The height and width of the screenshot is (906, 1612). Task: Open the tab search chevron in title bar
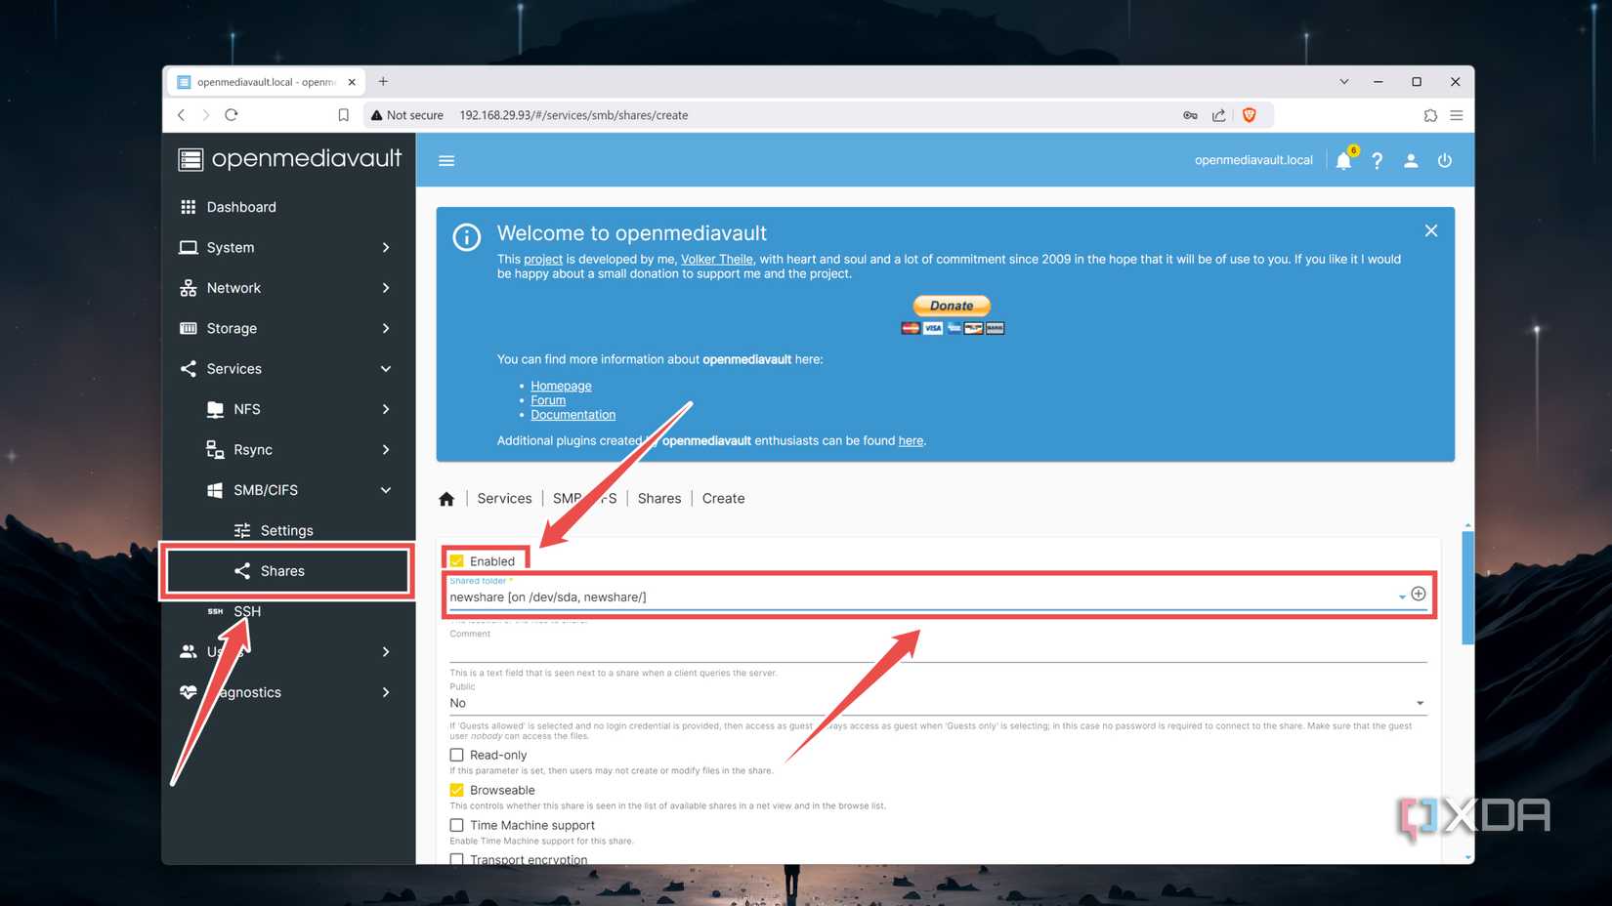tap(1344, 82)
